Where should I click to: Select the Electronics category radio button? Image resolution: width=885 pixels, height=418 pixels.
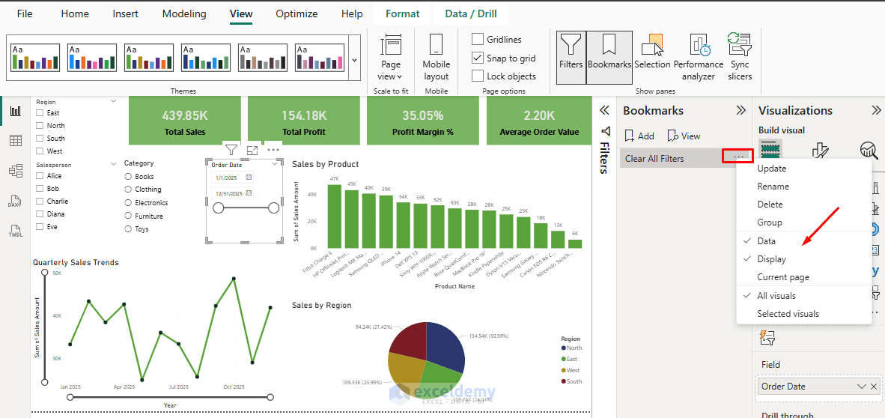tap(128, 202)
